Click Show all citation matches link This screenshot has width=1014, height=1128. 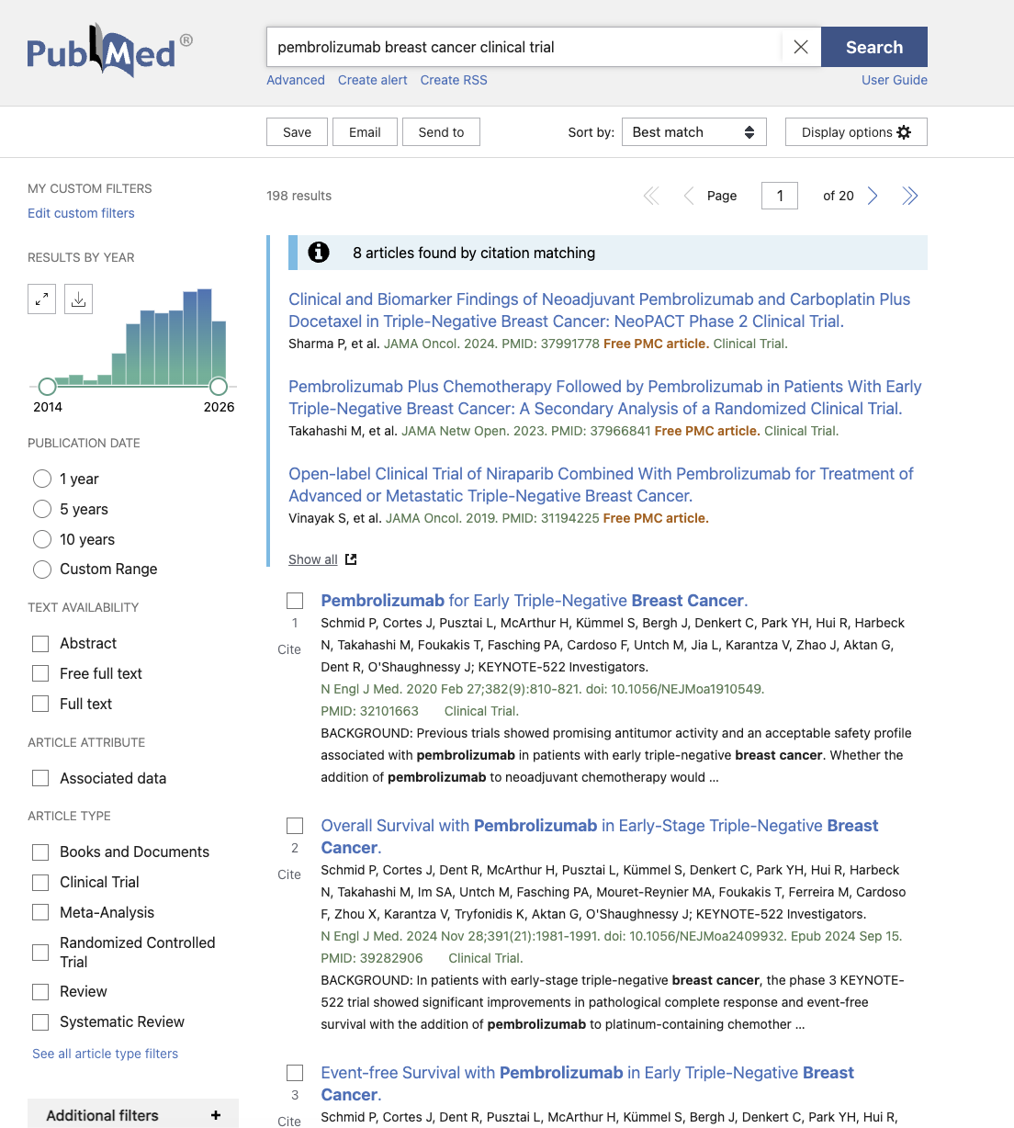[313, 559]
